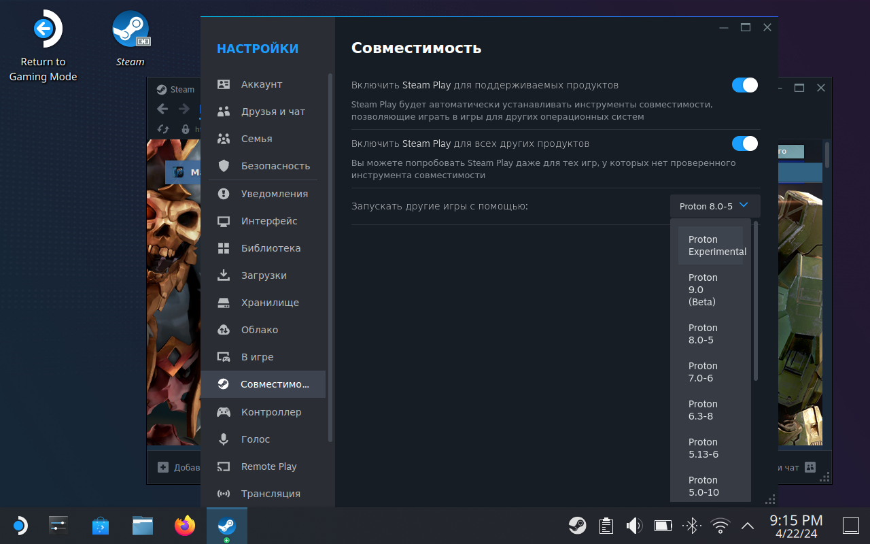
Task: Launch Firefox from the taskbar
Action: (185, 525)
